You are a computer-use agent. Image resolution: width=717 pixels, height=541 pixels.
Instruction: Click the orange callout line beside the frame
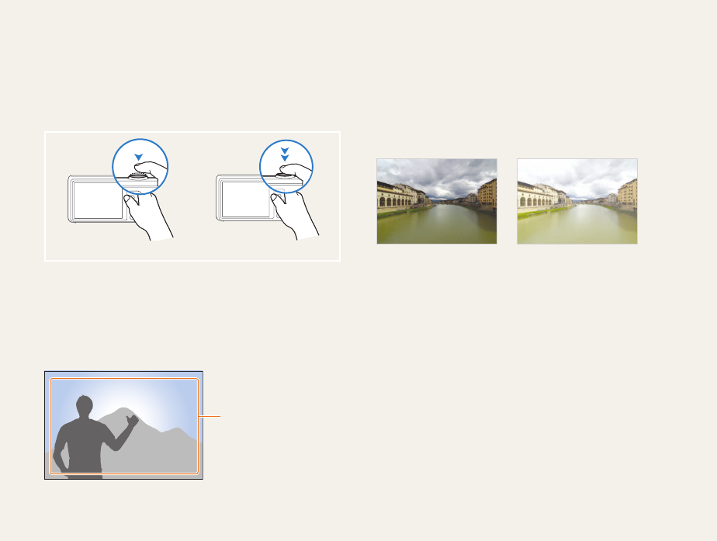pyautogui.click(x=210, y=416)
